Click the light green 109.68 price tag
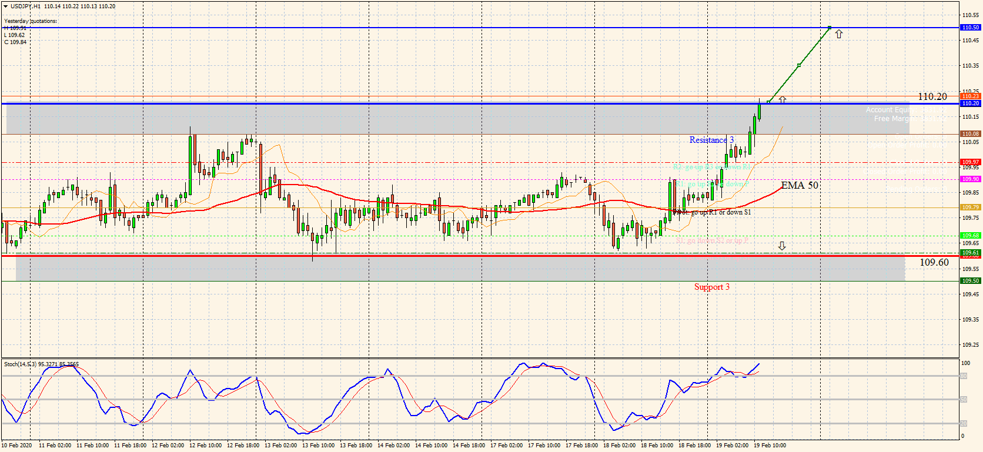This screenshot has height=452, width=983. tap(970, 235)
